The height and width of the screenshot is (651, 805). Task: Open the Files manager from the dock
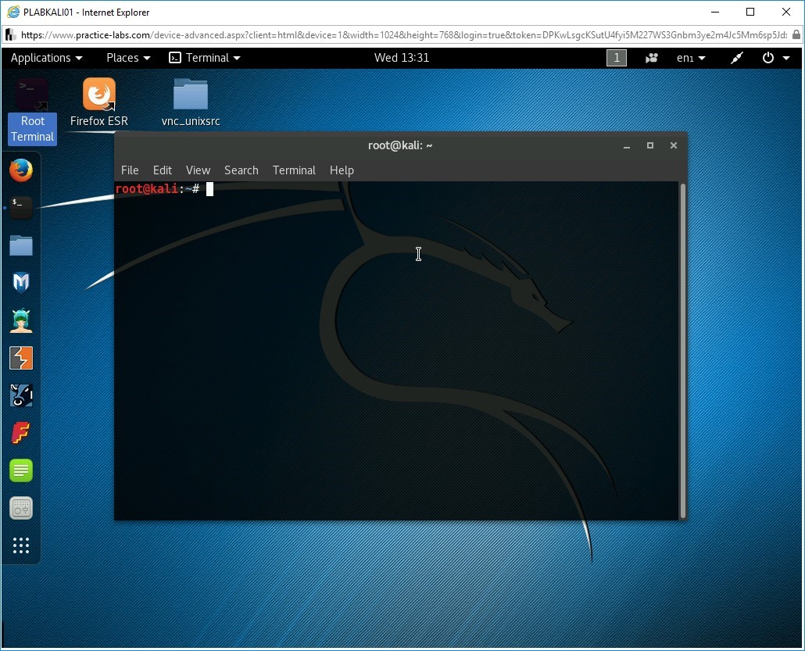tap(21, 245)
